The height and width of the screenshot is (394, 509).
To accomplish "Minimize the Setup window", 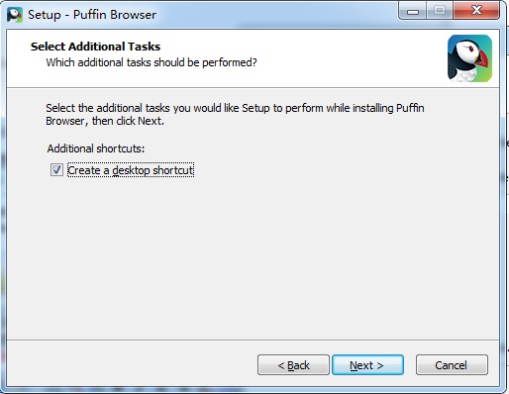I will click(x=413, y=11).
